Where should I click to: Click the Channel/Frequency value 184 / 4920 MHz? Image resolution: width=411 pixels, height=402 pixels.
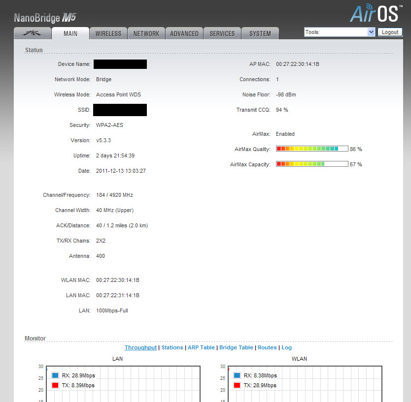click(114, 195)
